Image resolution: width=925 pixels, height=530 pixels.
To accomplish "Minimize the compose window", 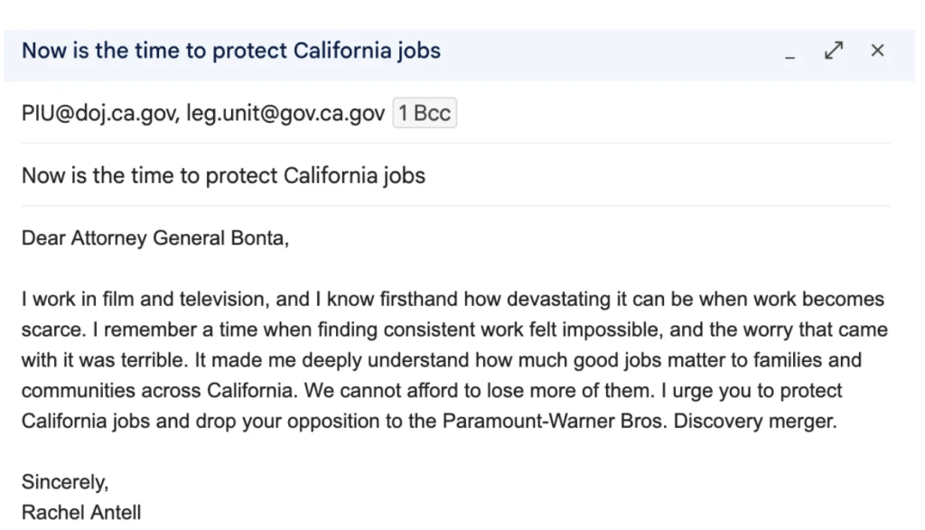I will tap(790, 51).
